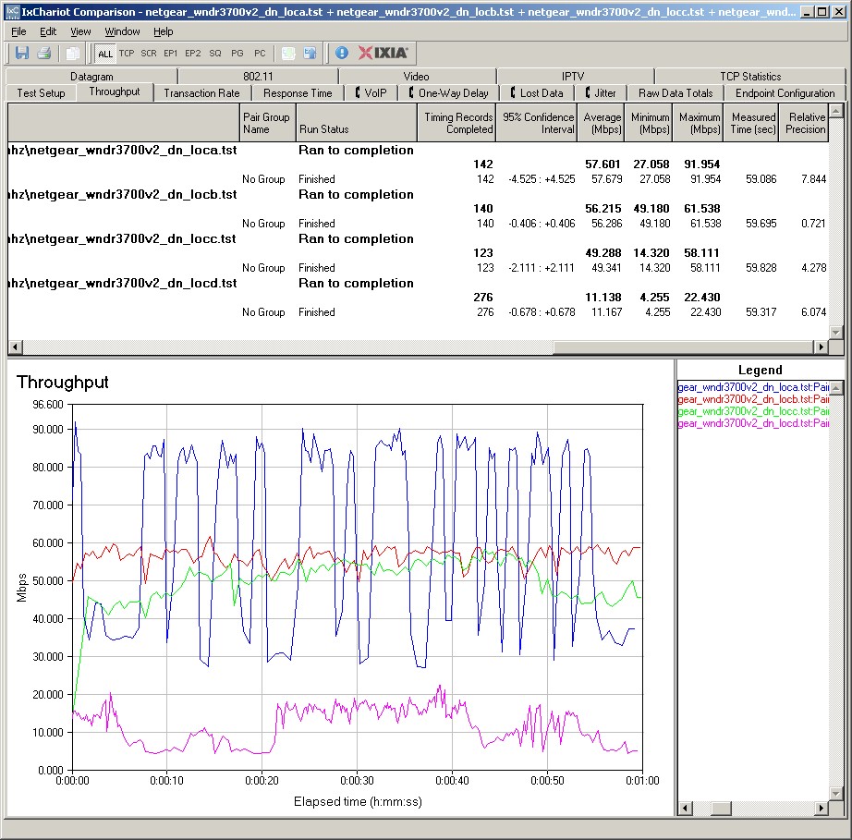852x840 pixels.
Task: Click the Copy icon in toolbar
Action: point(72,53)
